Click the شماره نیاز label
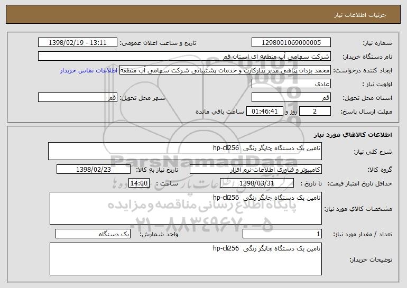 (378, 43)
